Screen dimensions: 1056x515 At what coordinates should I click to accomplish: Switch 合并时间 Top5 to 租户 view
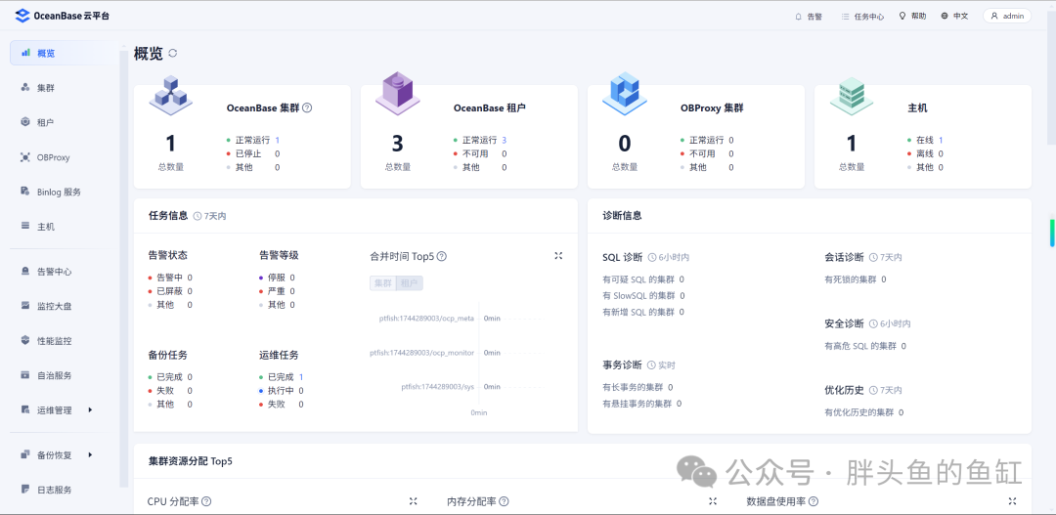pos(409,283)
